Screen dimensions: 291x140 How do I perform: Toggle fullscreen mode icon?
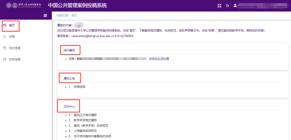[x=219, y=6]
